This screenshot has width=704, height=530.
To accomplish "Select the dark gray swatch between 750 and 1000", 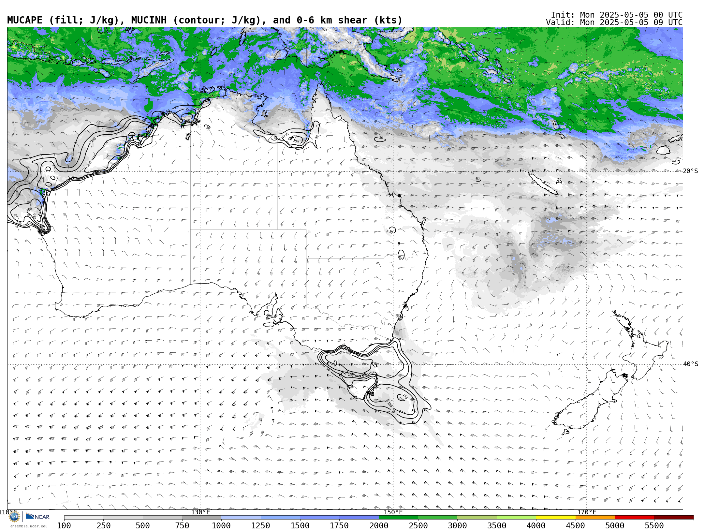I will click(202, 518).
